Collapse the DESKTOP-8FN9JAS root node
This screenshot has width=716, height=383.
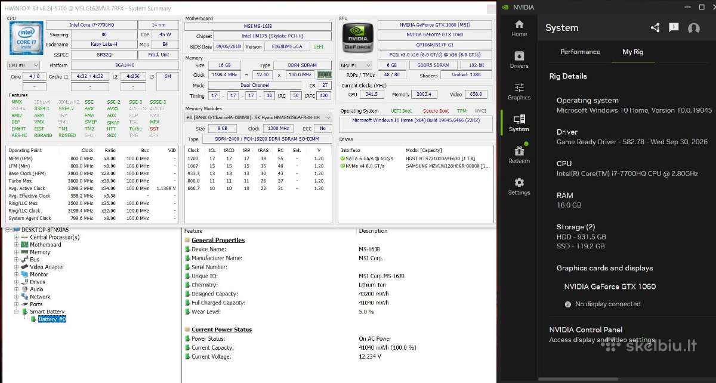(x=8, y=230)
